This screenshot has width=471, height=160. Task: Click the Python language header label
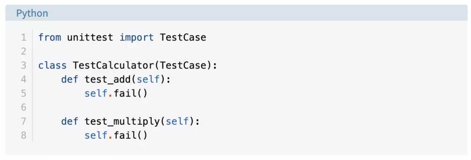32,13
